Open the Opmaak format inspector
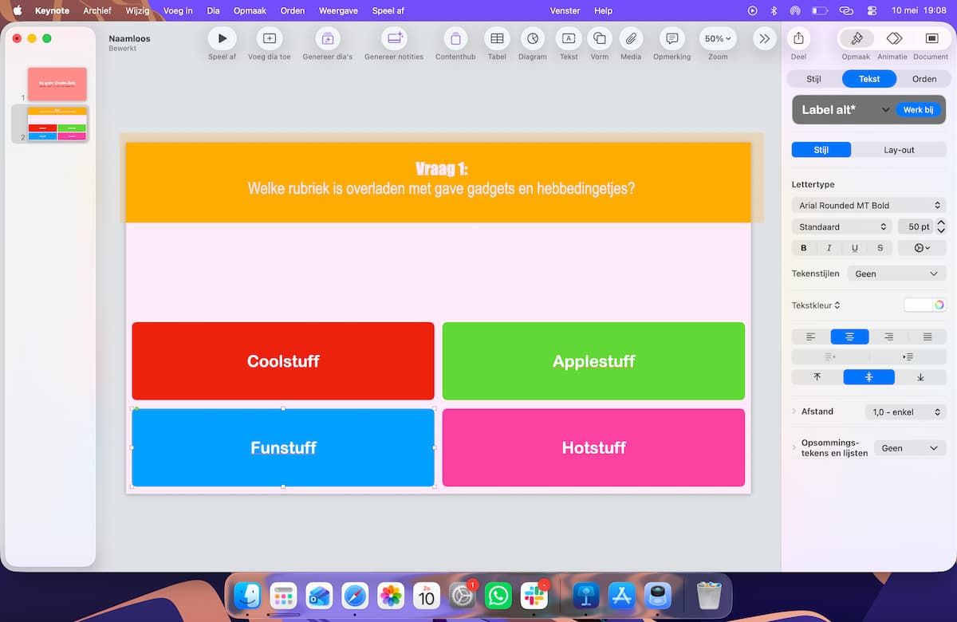This screenshot has width=957, height=622. tap(857, 38)
